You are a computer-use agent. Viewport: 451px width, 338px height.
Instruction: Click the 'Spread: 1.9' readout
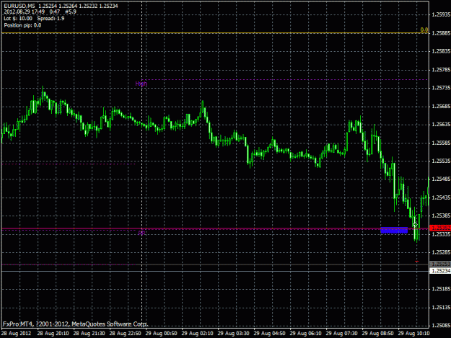click(x=51, y=19)
